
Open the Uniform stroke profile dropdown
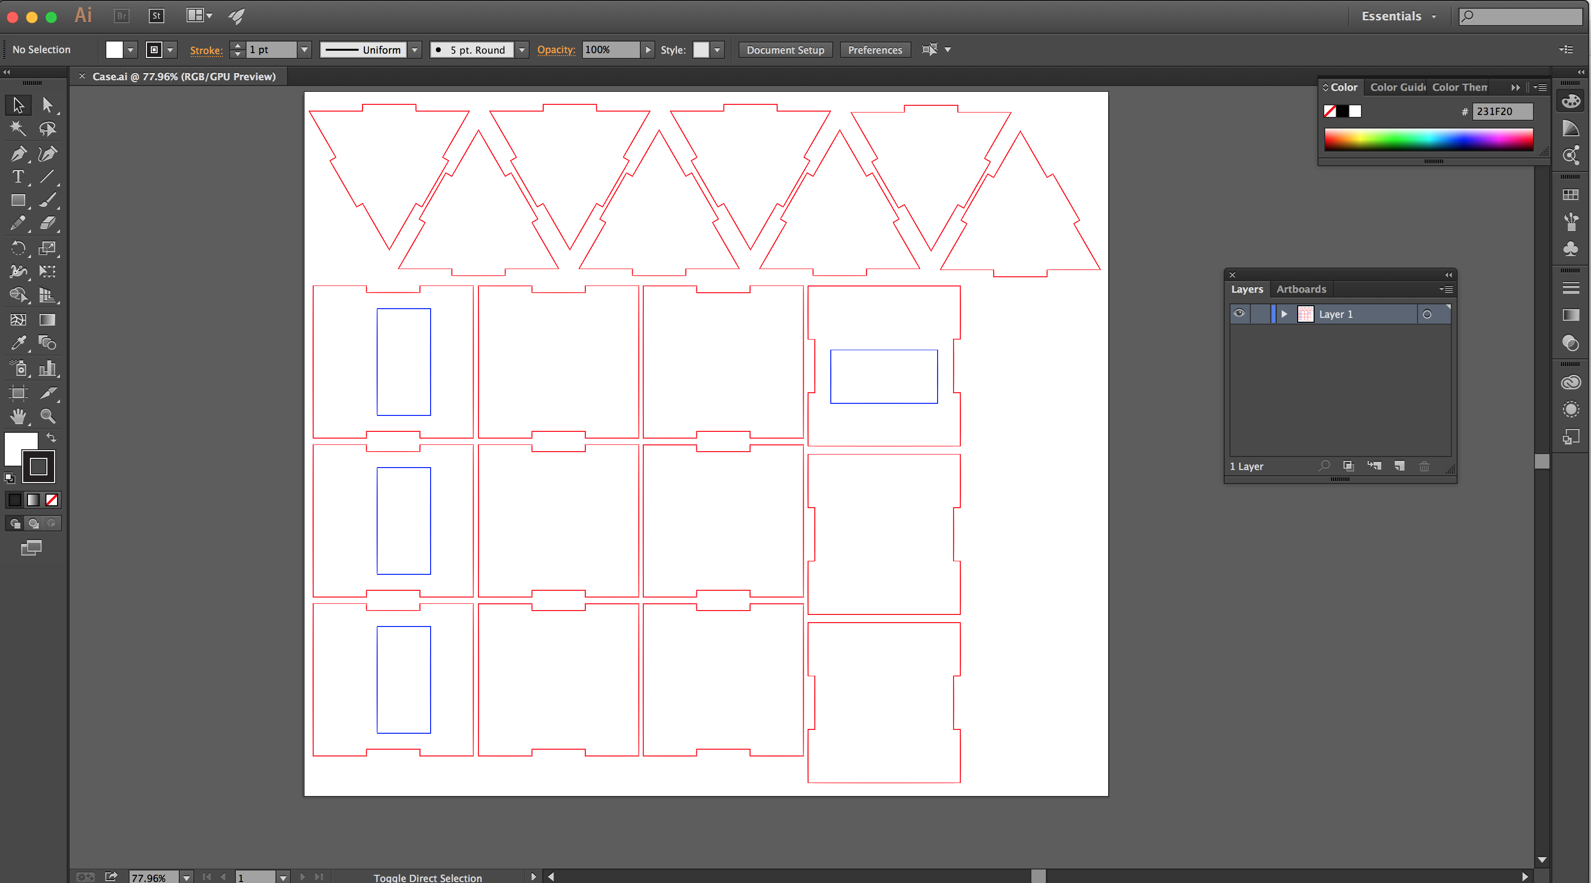(x=415, y=50)
